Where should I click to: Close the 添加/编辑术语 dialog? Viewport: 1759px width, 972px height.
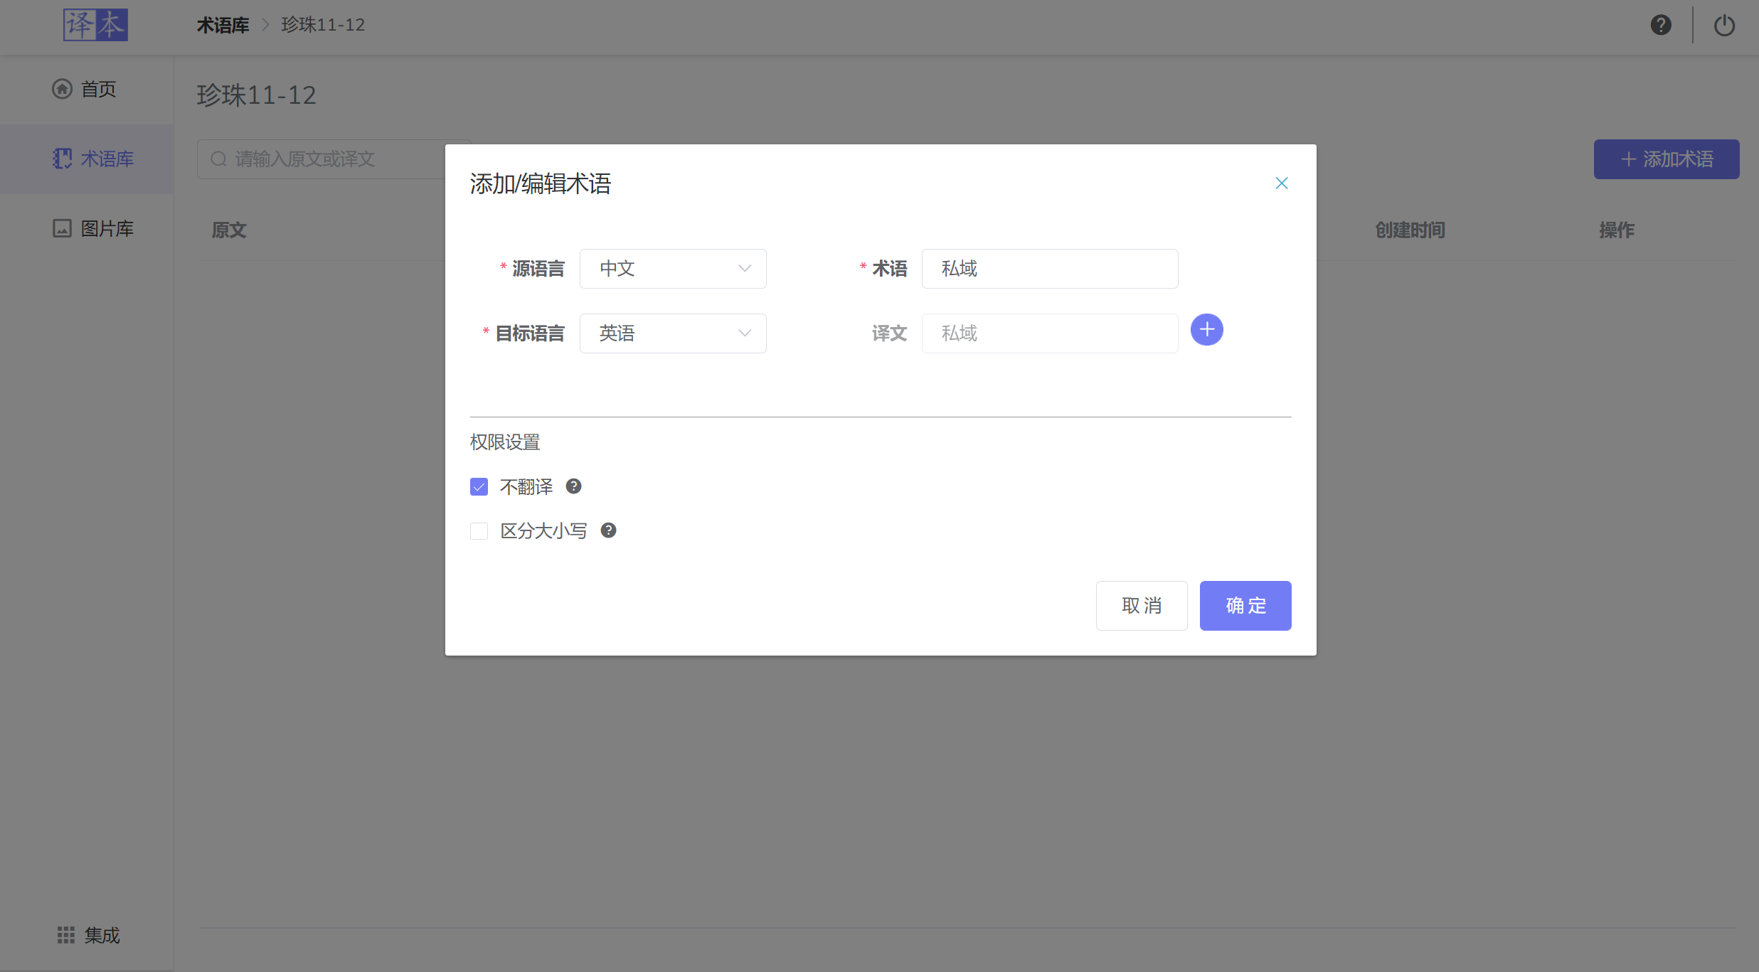coord(1282,183)
